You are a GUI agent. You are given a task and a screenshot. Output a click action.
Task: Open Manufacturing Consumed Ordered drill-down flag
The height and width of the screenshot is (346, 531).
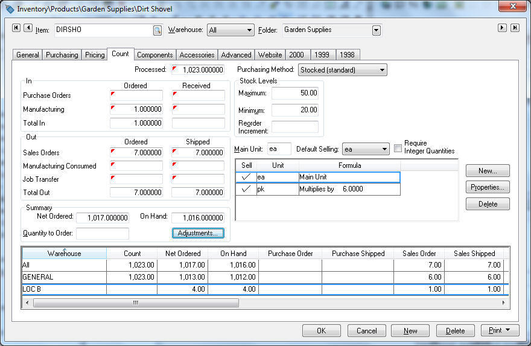(x=113, y=164)
